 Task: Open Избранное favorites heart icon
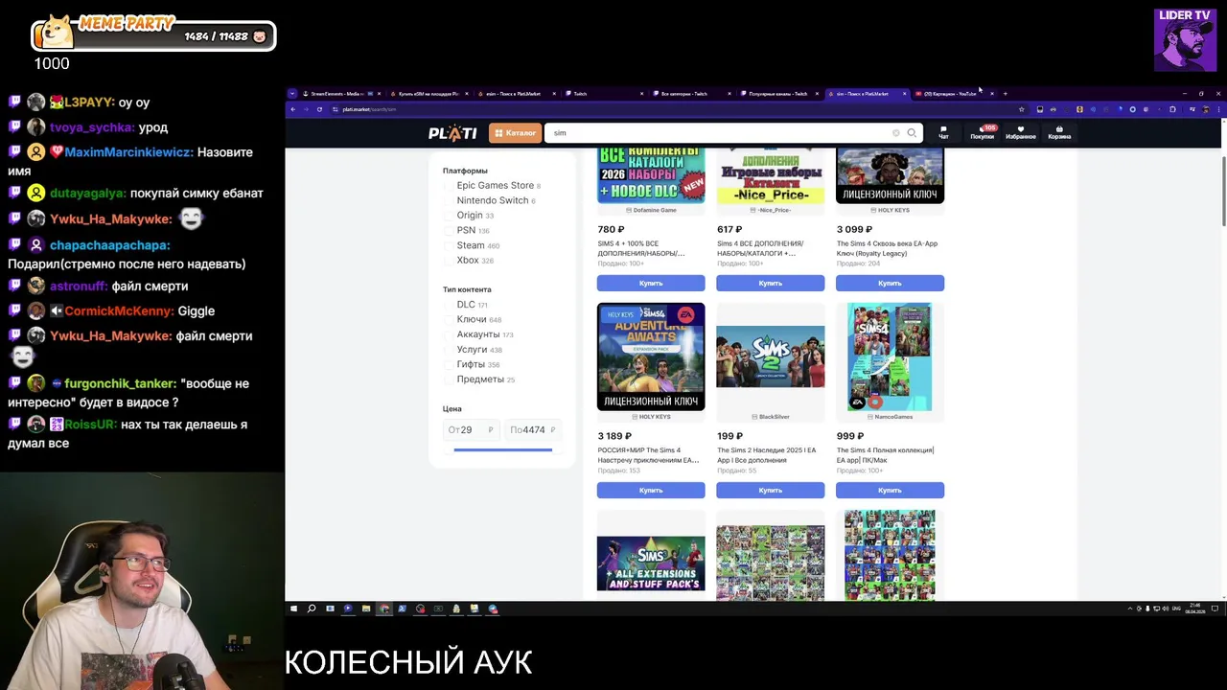pos(1021,133)
